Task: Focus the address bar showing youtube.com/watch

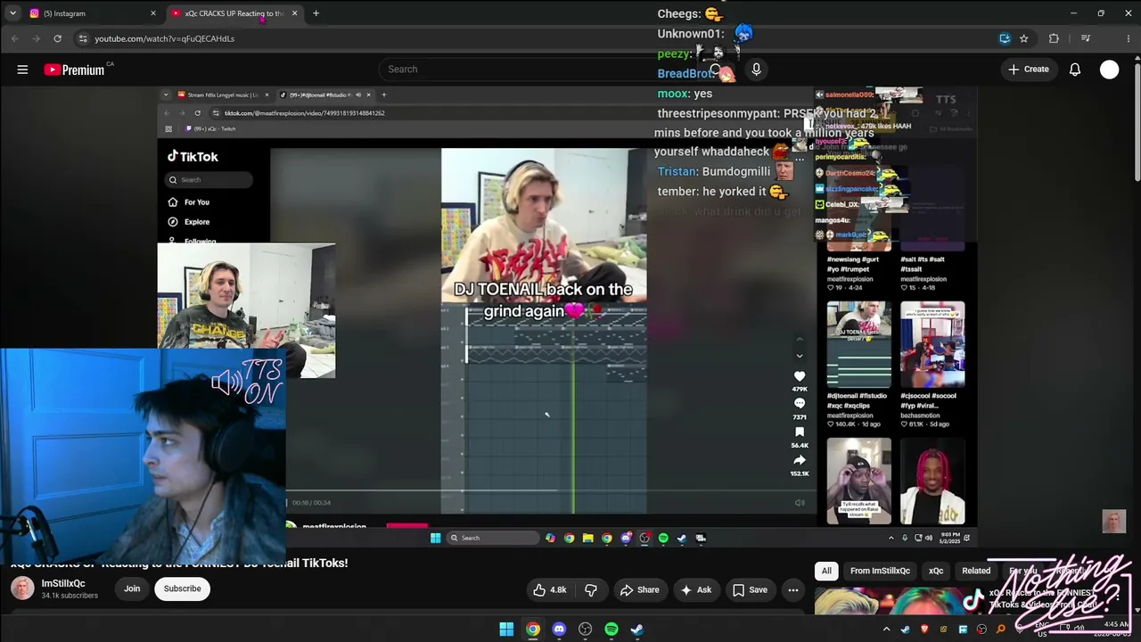Action: pos(535,38)
